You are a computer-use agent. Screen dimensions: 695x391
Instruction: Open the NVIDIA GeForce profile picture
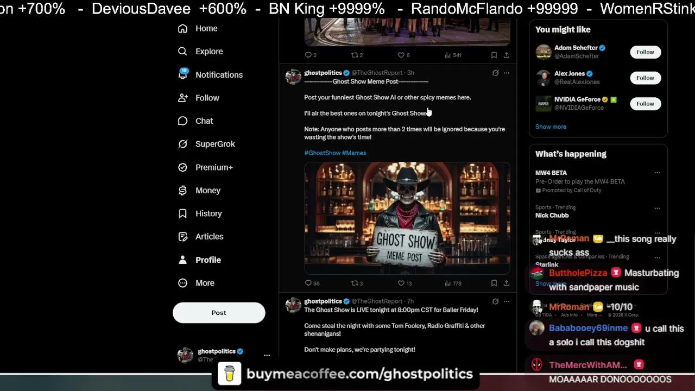[x=543, y=104]
